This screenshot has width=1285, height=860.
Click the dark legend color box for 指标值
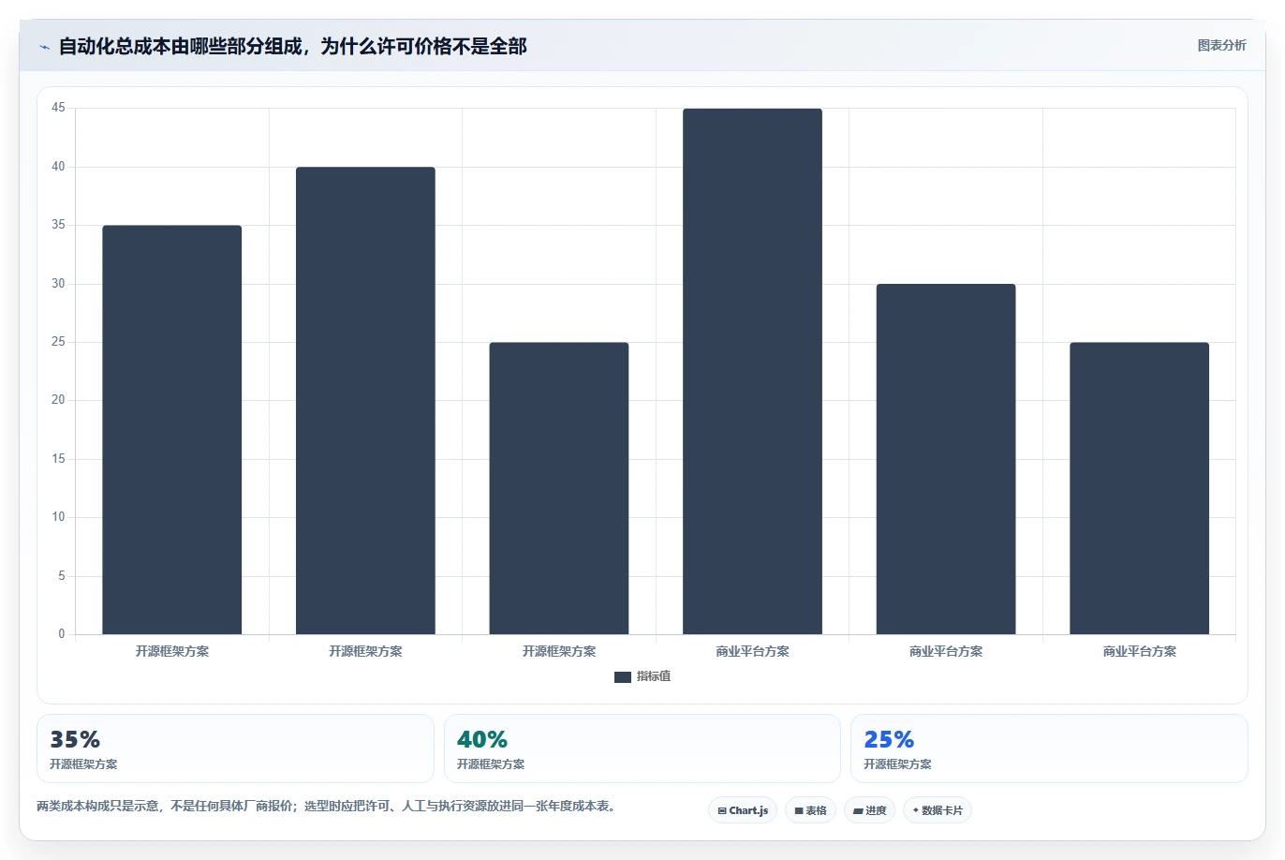click(622, 677)
